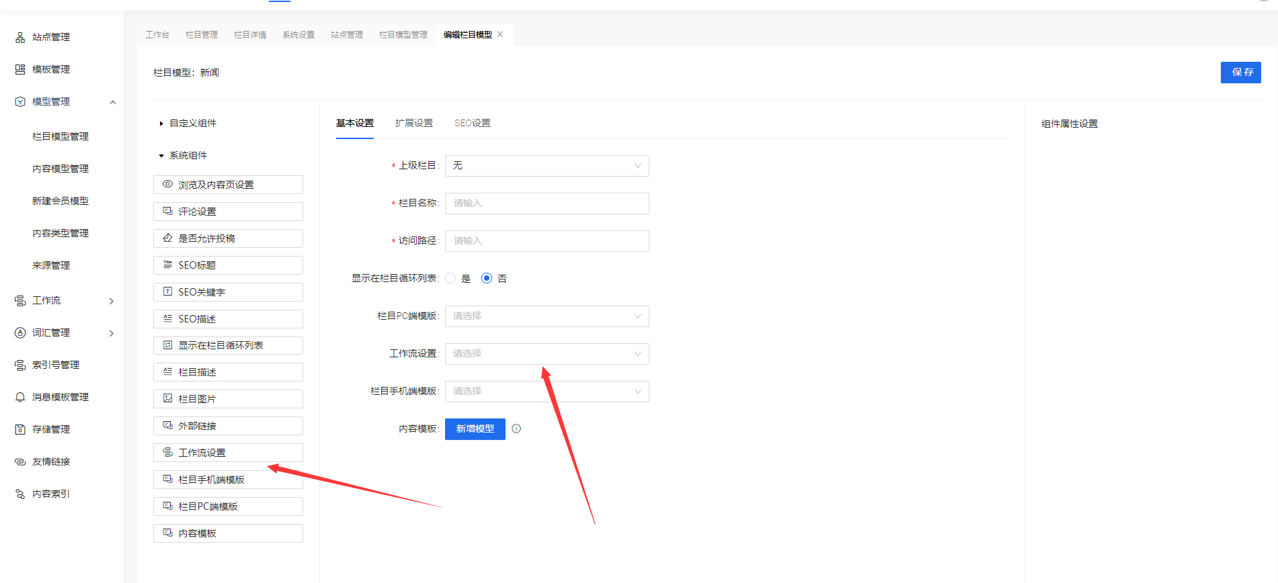Open the 栏目PC端模版 select dropdown
Image resolution: width=1278 pixels, height=583 pixels.
click(547, 316)
